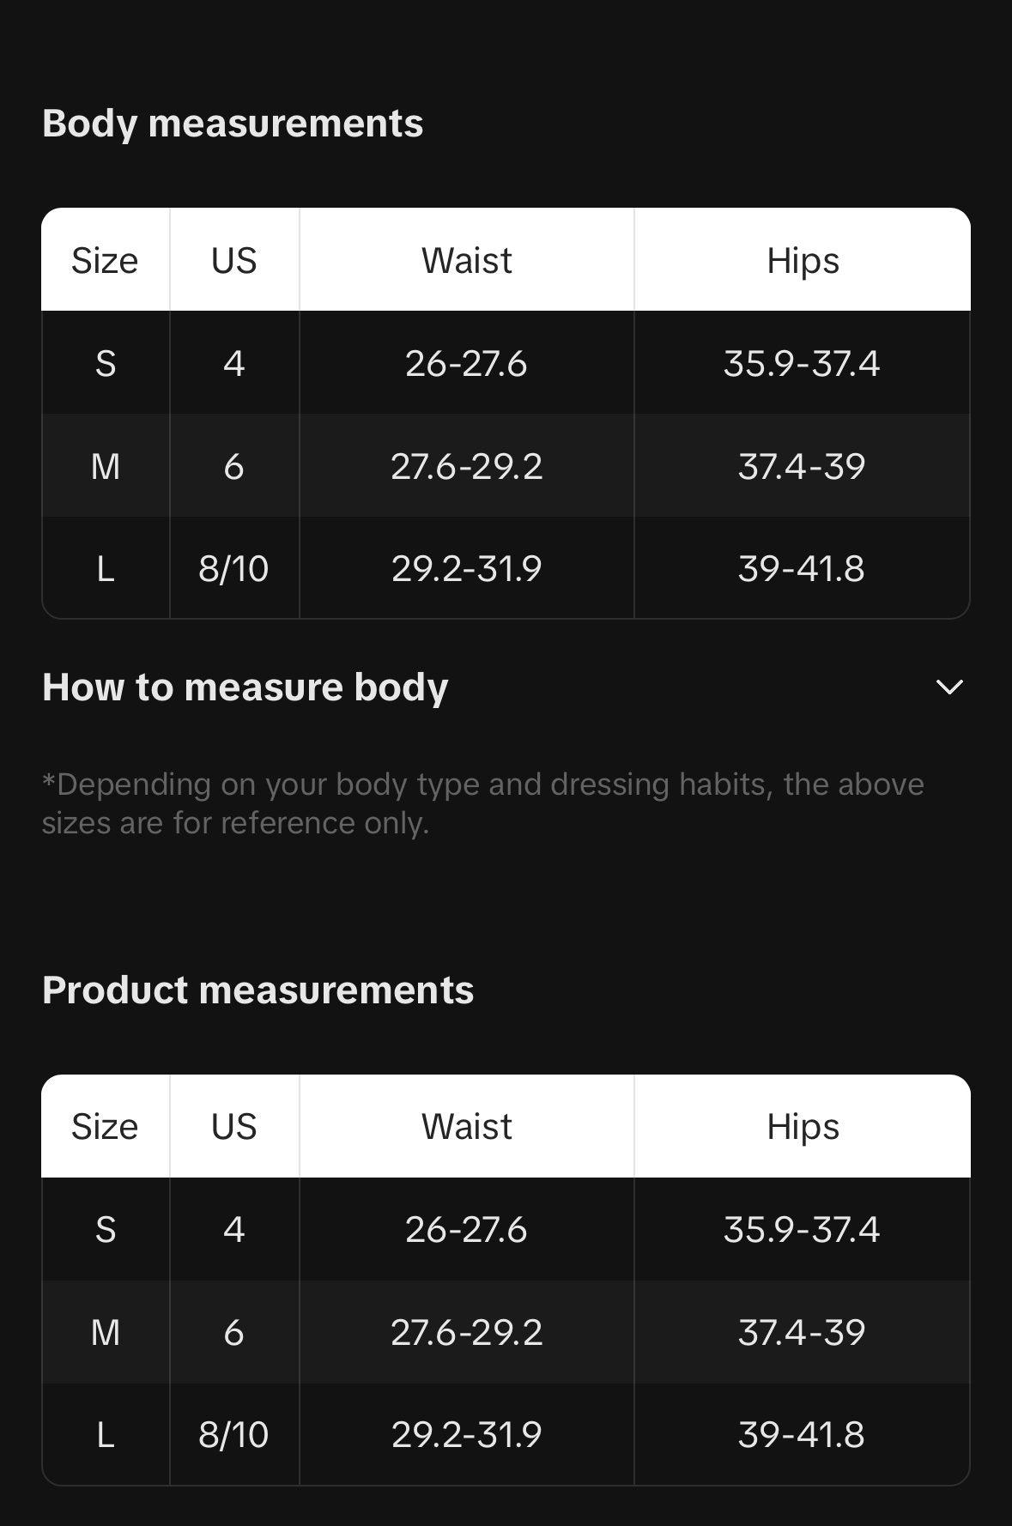Click waist 27.6-29.2 in Product measurements table

point(466,1332)
